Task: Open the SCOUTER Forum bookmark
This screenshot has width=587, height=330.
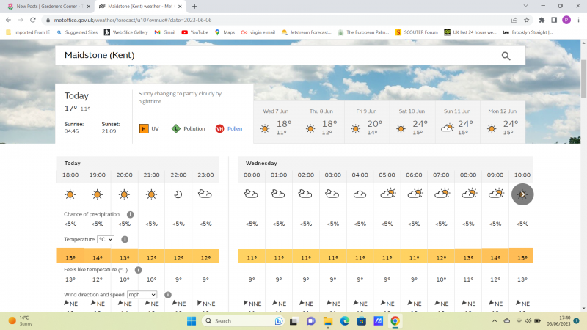Action: tap(416, 32)
